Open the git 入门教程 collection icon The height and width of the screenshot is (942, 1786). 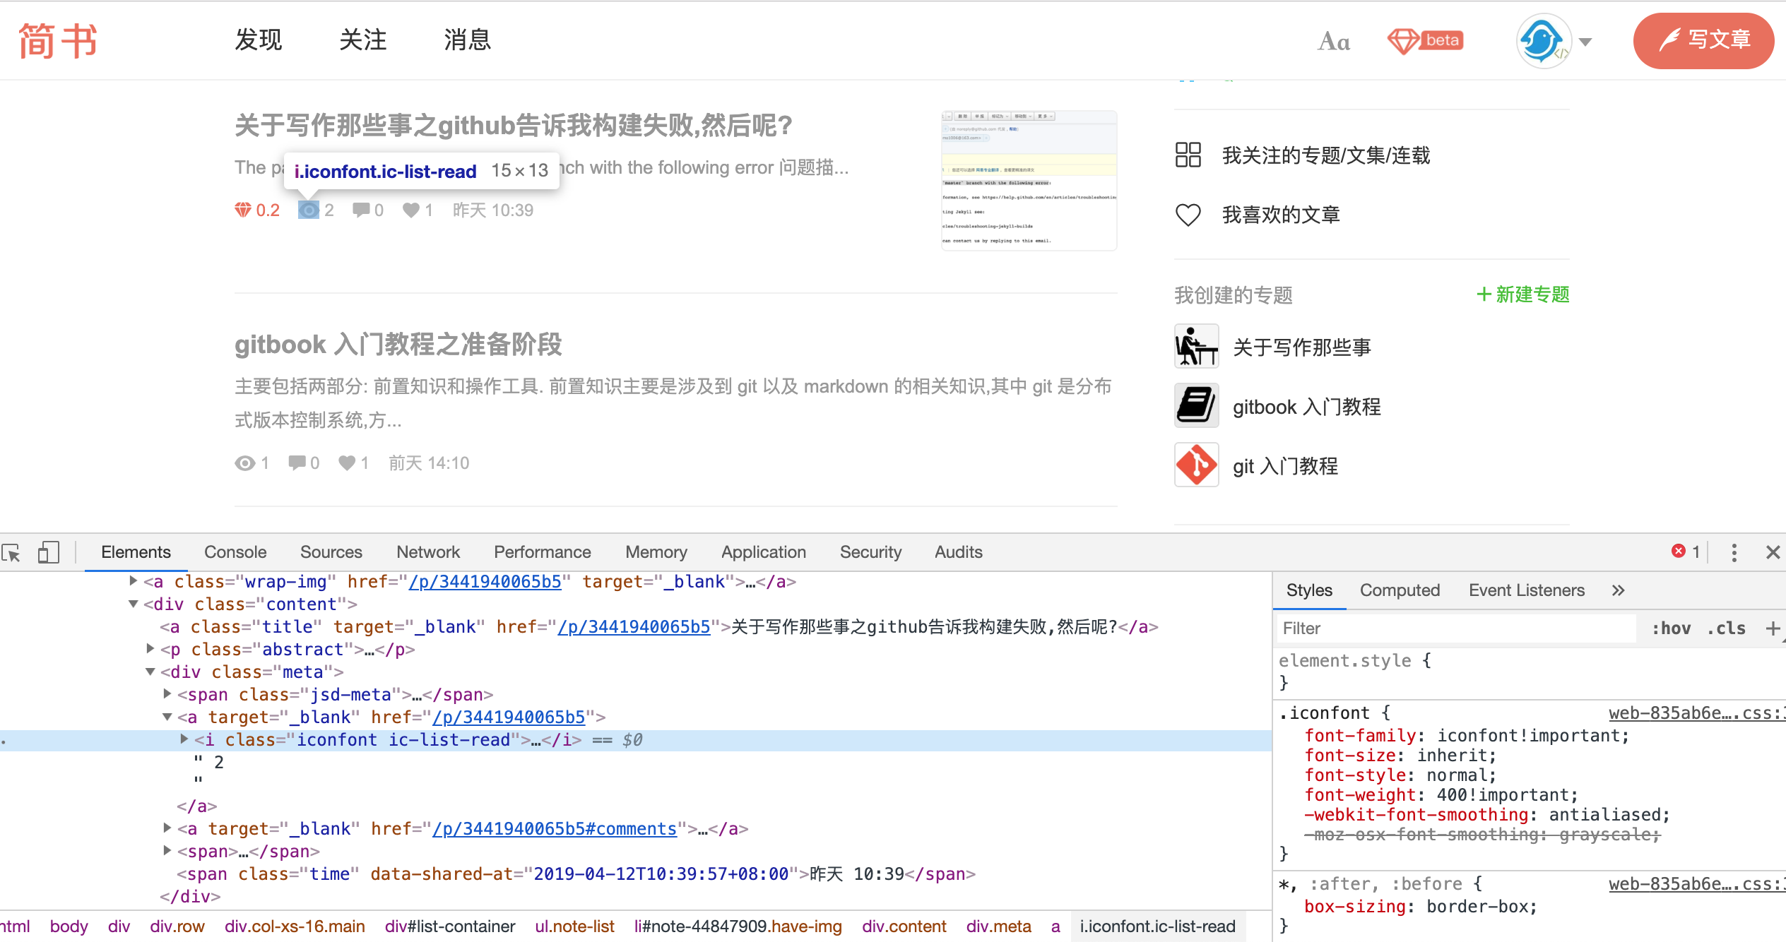[x=1196, y=465]
